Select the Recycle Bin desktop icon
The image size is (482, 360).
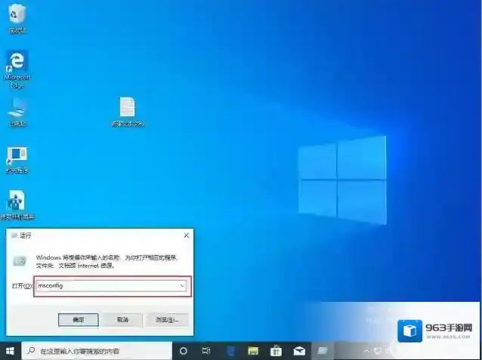pyautogui.click(x=17, y=18)
